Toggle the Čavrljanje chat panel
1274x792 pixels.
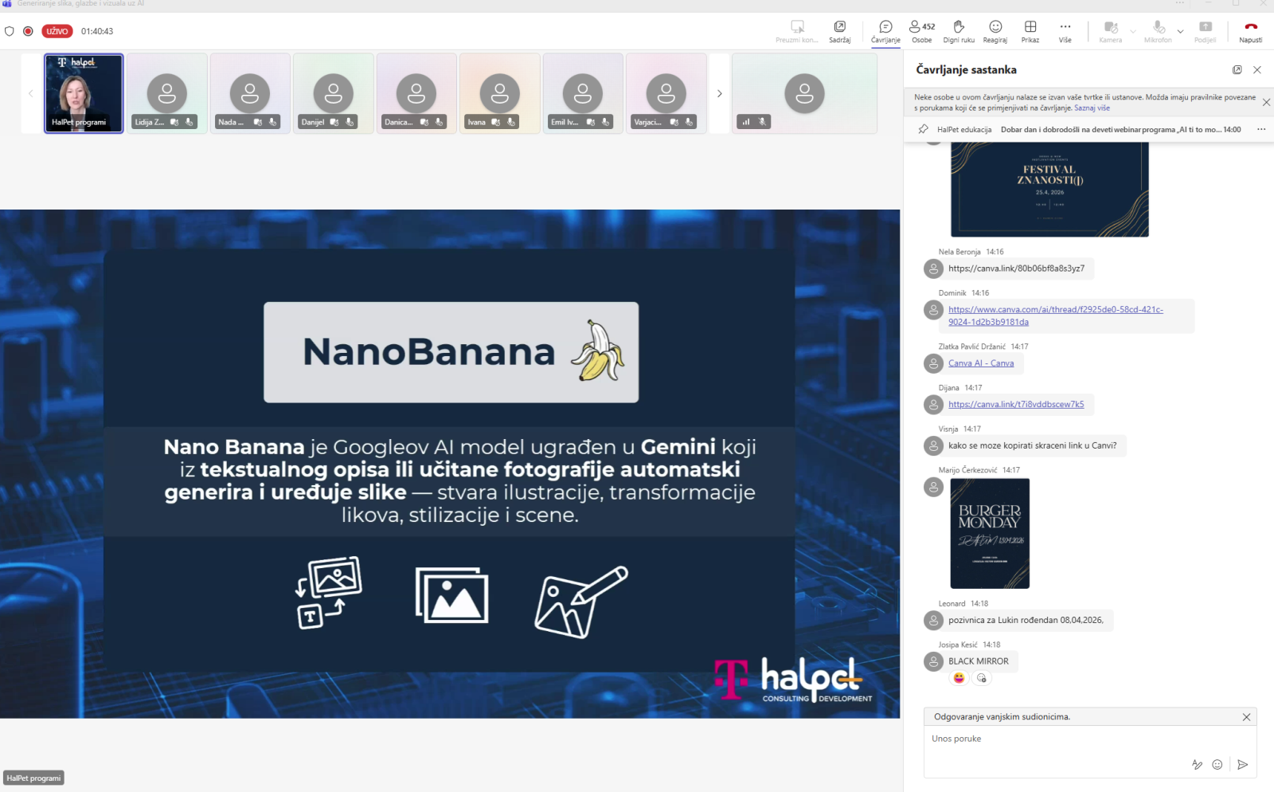coord(885,31)
